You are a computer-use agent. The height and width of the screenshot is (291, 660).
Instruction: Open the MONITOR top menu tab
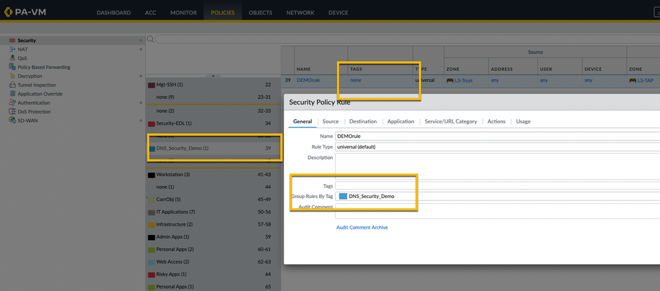click(x=183, y=13)
